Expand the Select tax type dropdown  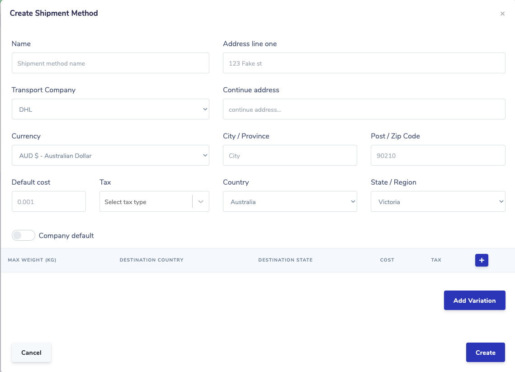click(154, 202)
